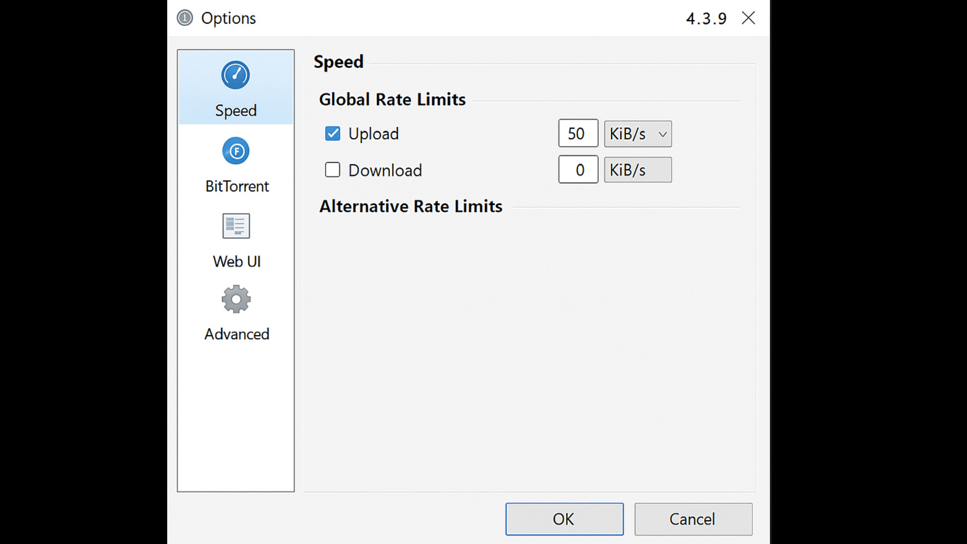Click the Web UI tab label
This screenshot has width=967, height=544.
pos(237,261)
